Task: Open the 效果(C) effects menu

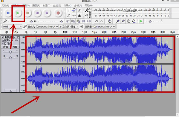Action: tap(68, 5)
